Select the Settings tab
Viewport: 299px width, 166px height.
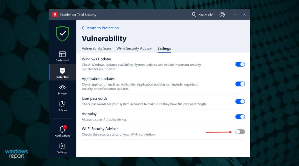[164, 48]
